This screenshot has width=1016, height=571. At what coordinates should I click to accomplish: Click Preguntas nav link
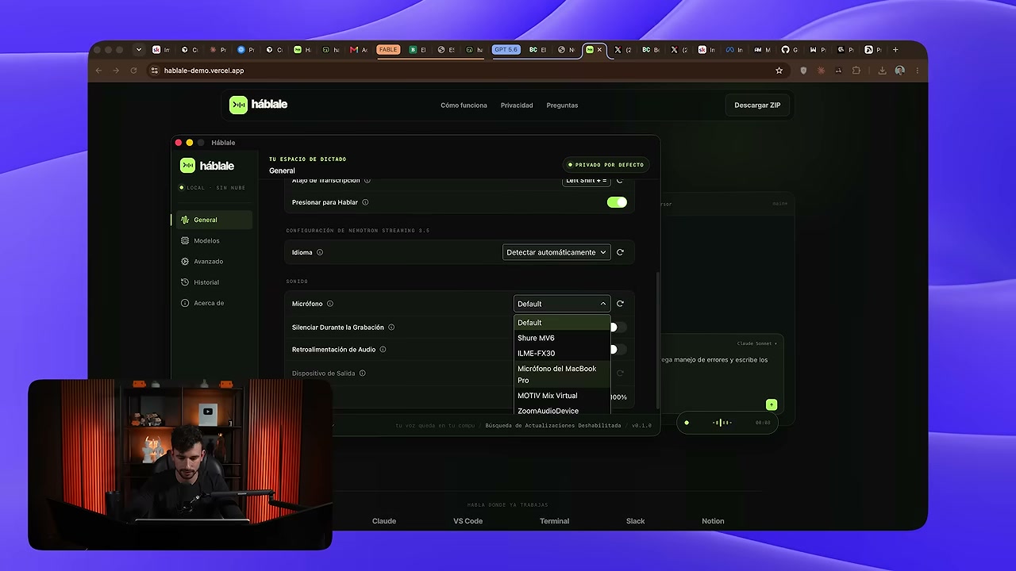tap(562, 105)
